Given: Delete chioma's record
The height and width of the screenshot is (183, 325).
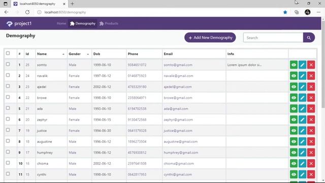Looking at the screenshot, I should click(x=311, y=164).
